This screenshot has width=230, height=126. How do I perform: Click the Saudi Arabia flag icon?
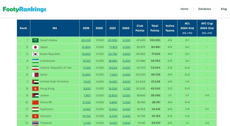click(35, 40)
